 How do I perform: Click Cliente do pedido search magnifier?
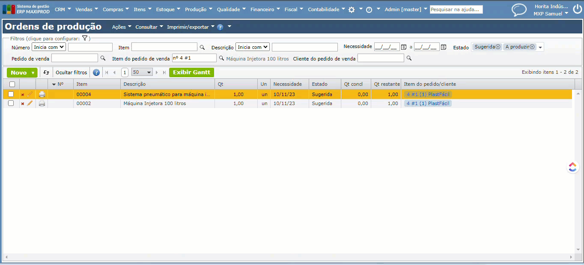[409, 58]
